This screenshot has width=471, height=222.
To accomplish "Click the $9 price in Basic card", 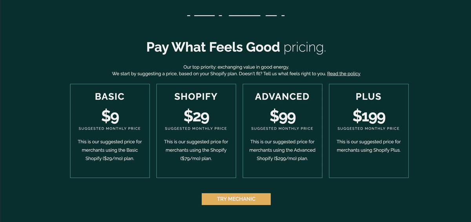I will pos(110,116).
